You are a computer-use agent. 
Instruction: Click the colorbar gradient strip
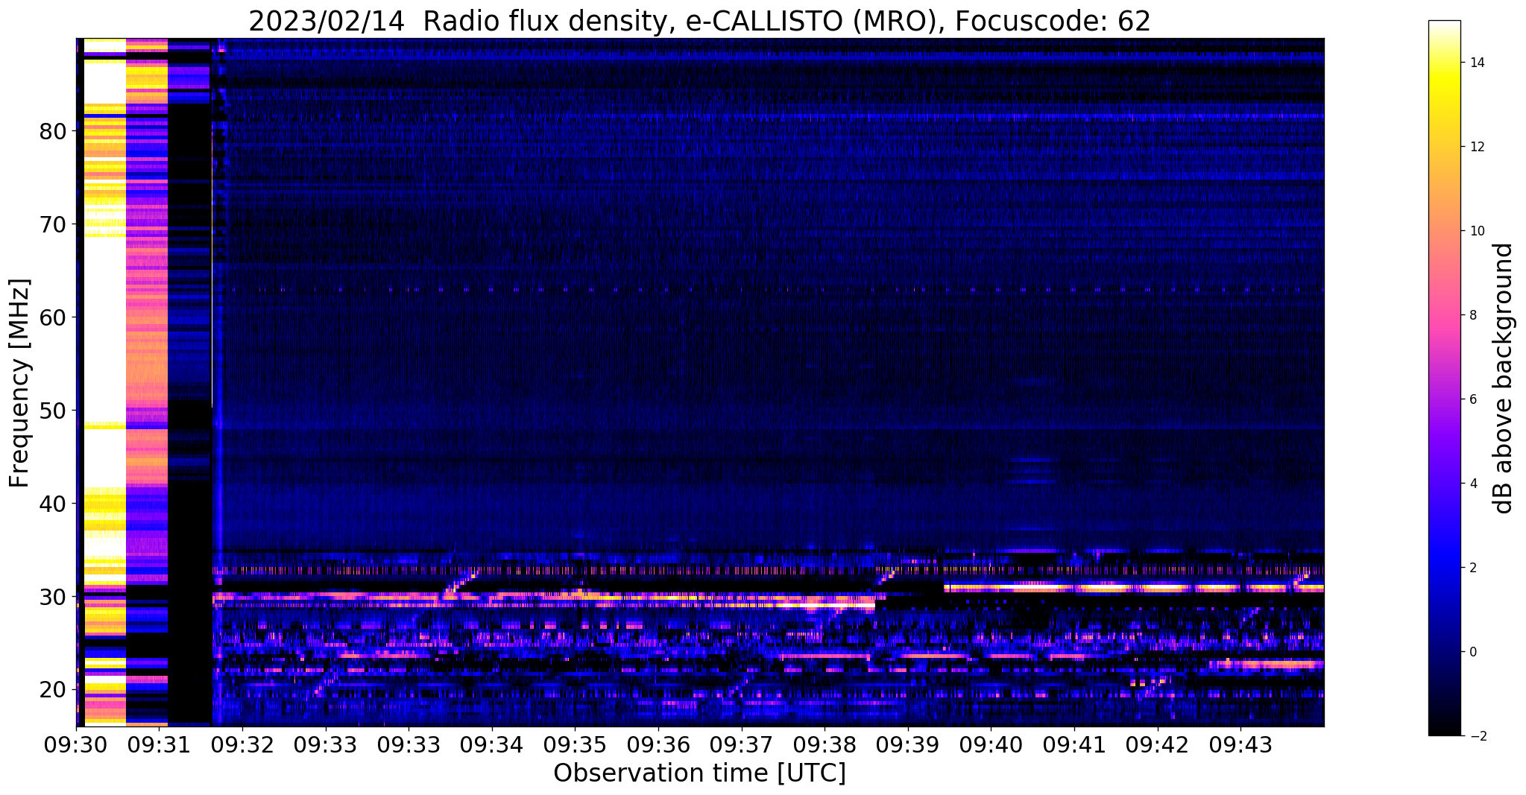[1444, 378]
